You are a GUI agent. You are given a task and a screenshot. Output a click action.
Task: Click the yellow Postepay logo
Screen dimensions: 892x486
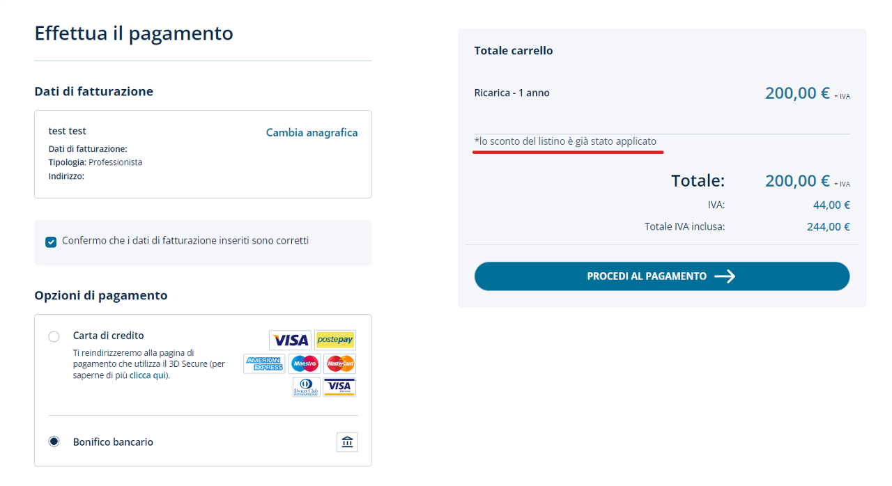point(335,340)
